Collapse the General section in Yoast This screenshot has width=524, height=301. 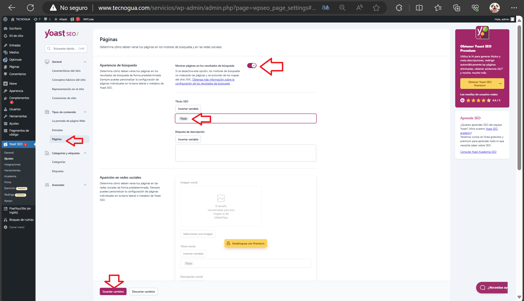point(85,62)
